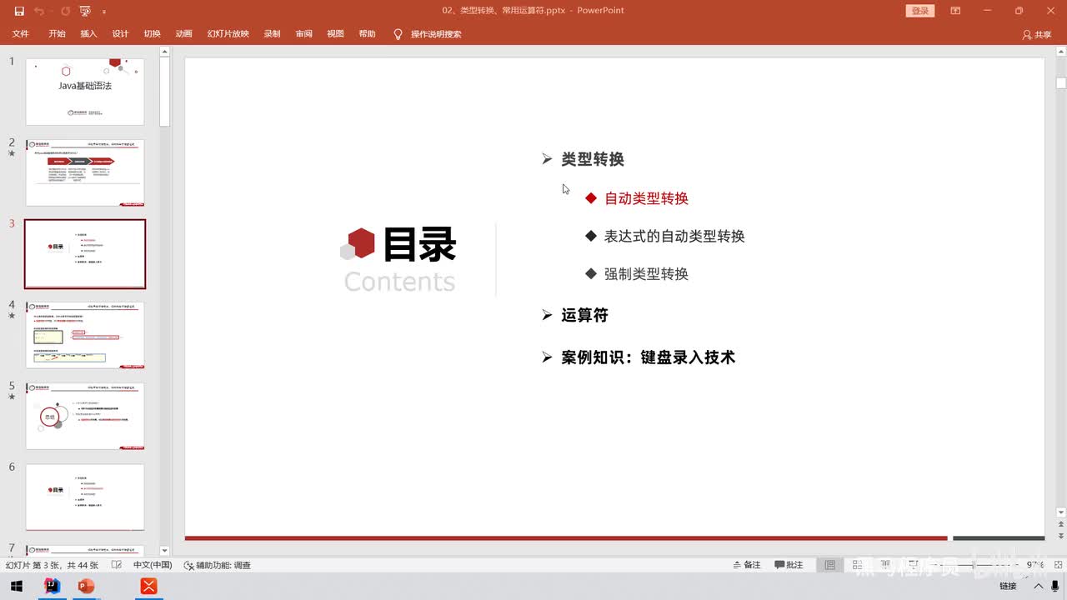Image resolution: width=1067 pixels, height=600 pixels.
Task: Switch to the 切换 ribbon tab
Action: coord(152,34)
